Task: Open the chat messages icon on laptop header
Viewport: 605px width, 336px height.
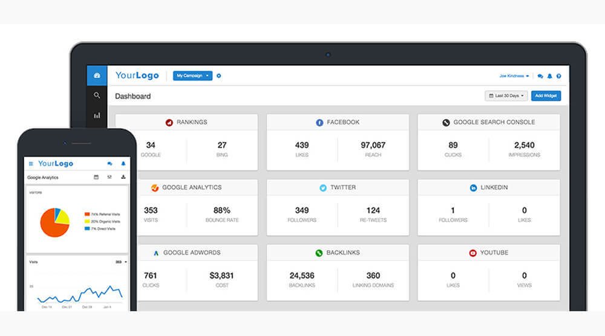Action: point(540,76)
